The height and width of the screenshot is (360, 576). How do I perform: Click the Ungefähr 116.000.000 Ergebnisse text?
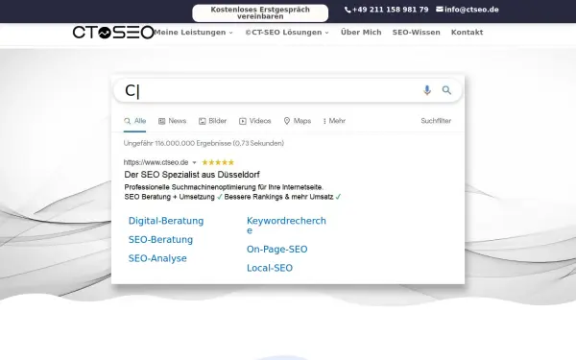(x=204, y=143)
